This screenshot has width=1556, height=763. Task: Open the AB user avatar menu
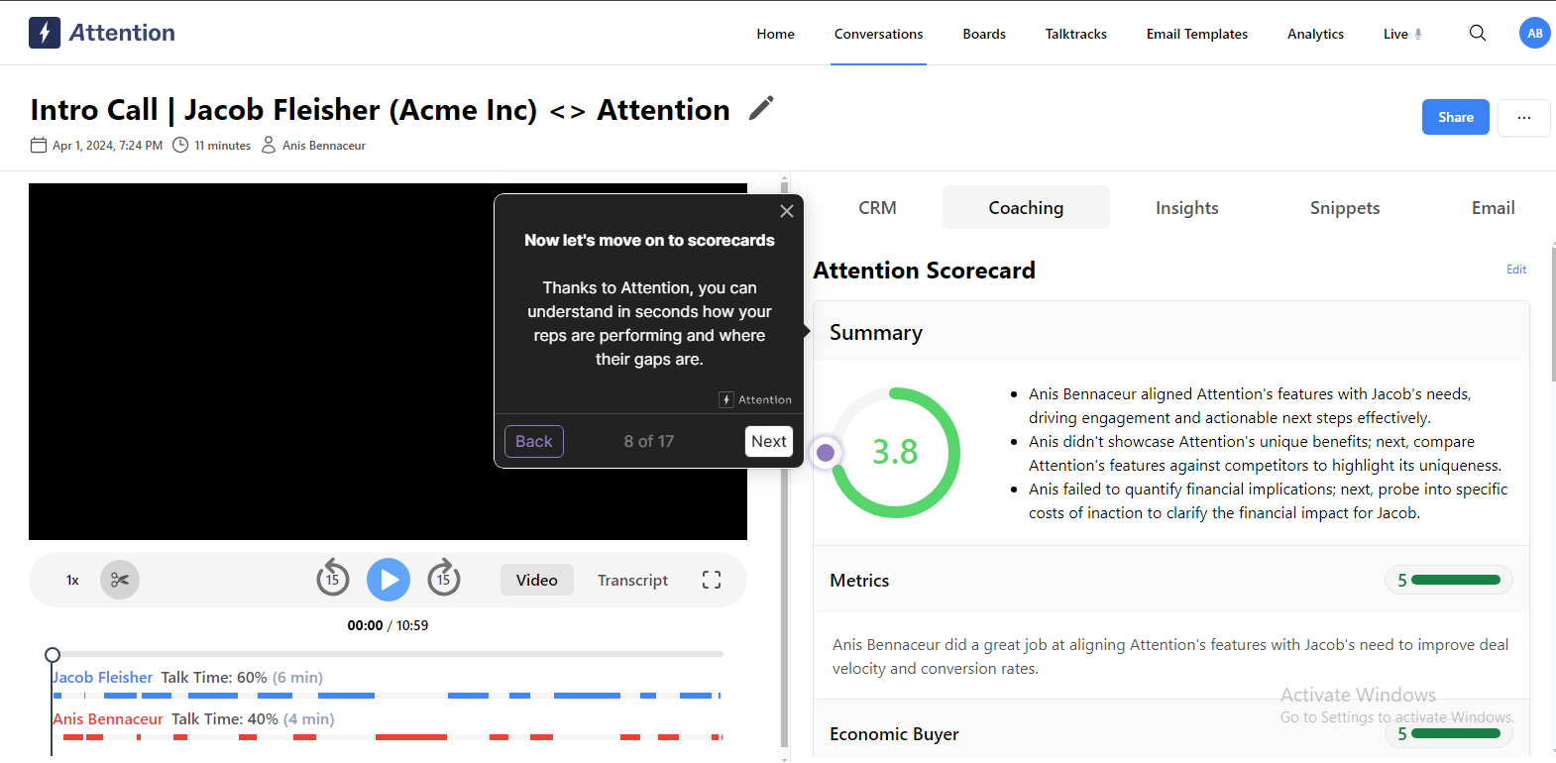(1534, 33)
